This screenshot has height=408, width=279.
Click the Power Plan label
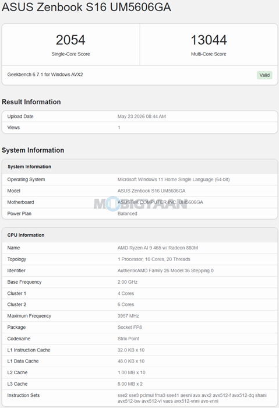point(19,214)
